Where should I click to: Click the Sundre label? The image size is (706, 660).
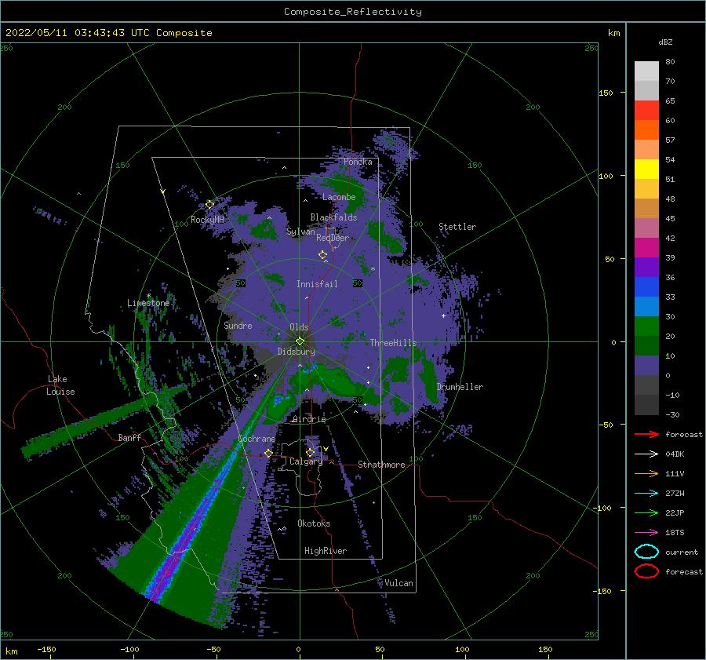[238, 325]
